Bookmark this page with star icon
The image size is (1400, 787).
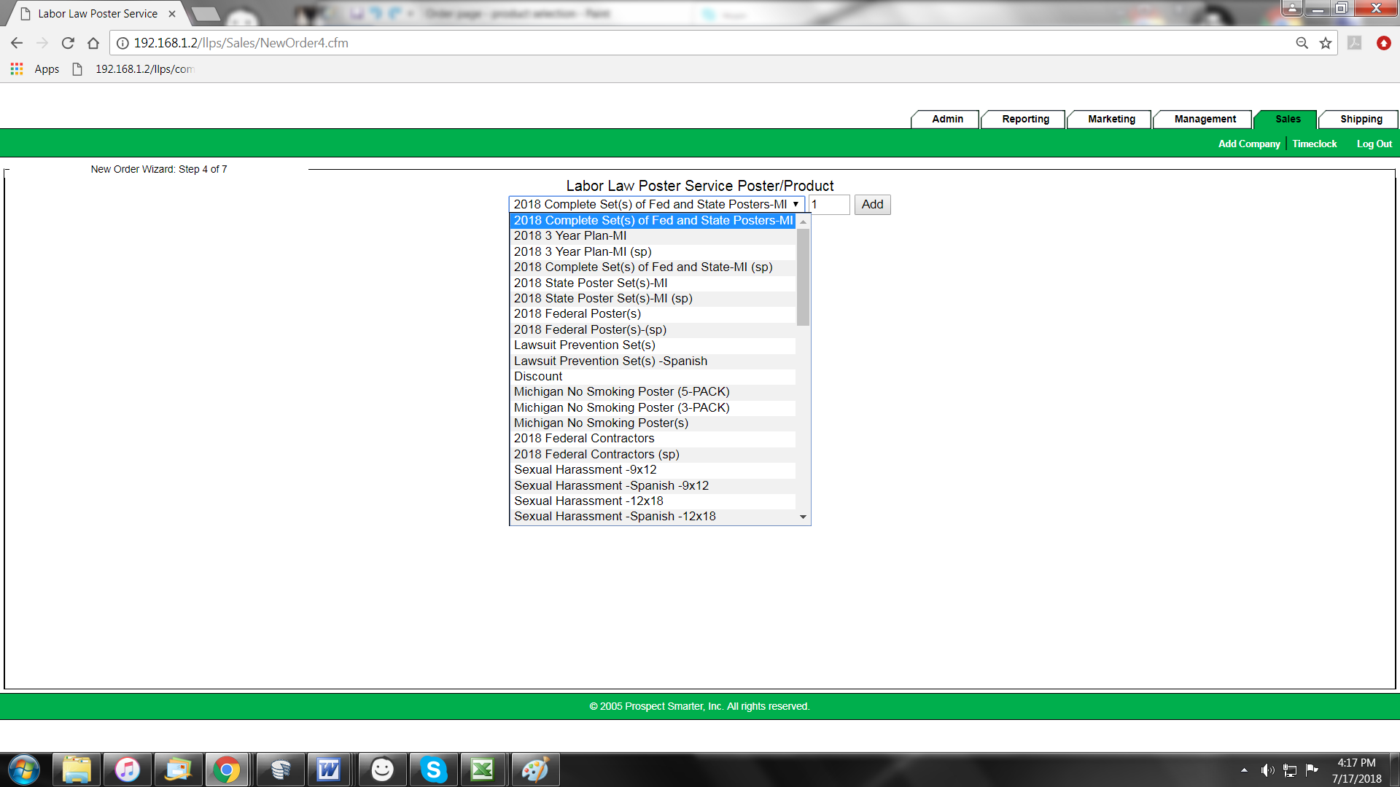click(1326, 43)
